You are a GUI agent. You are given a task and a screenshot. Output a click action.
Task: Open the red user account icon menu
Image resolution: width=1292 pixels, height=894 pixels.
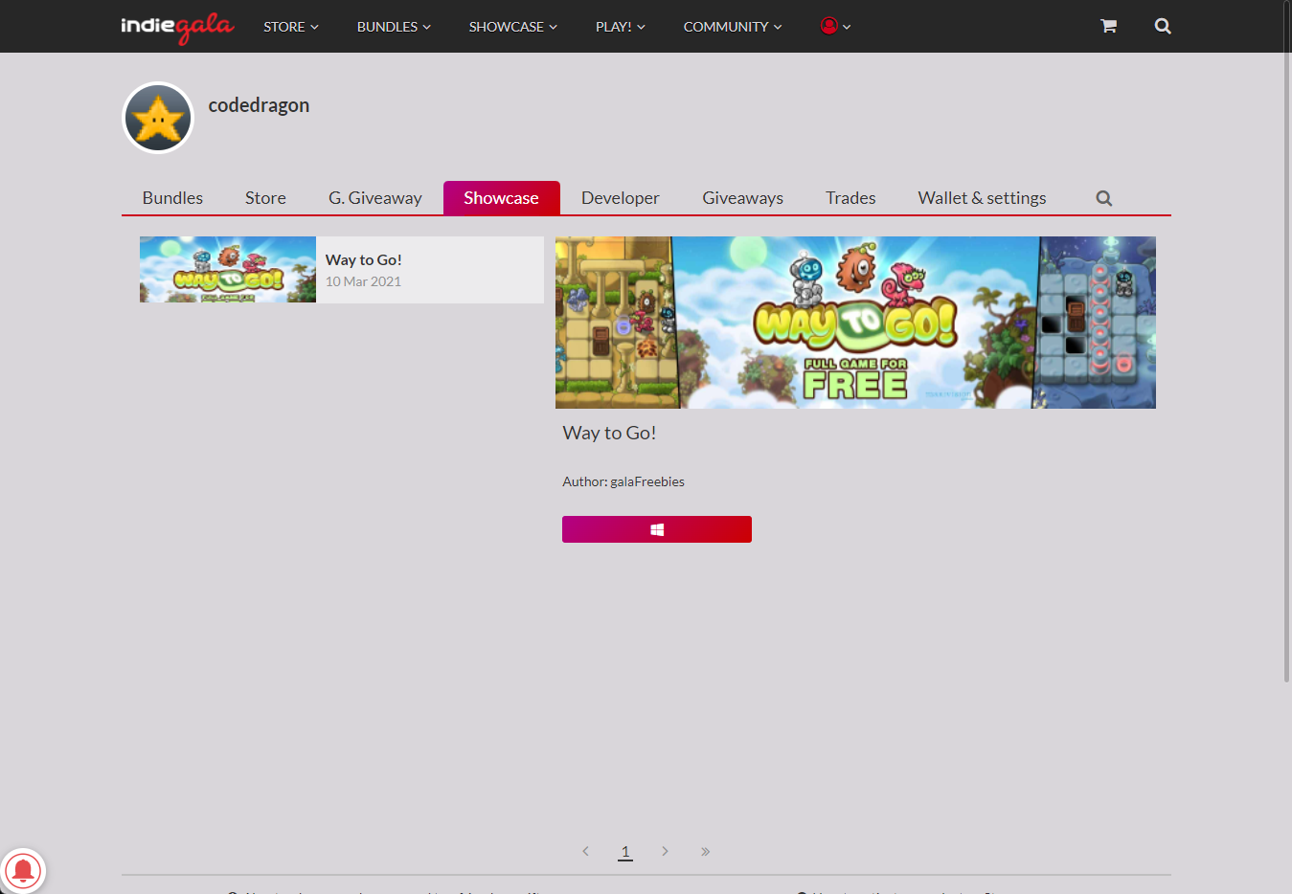click(835, 26)
